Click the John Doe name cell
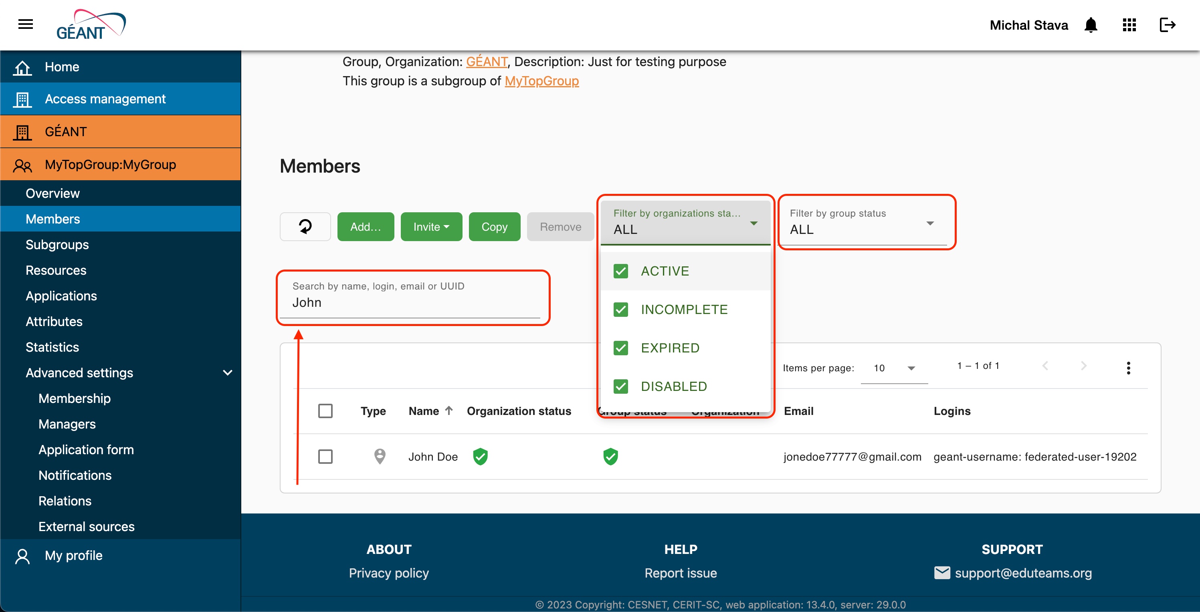 coord(433,457)
